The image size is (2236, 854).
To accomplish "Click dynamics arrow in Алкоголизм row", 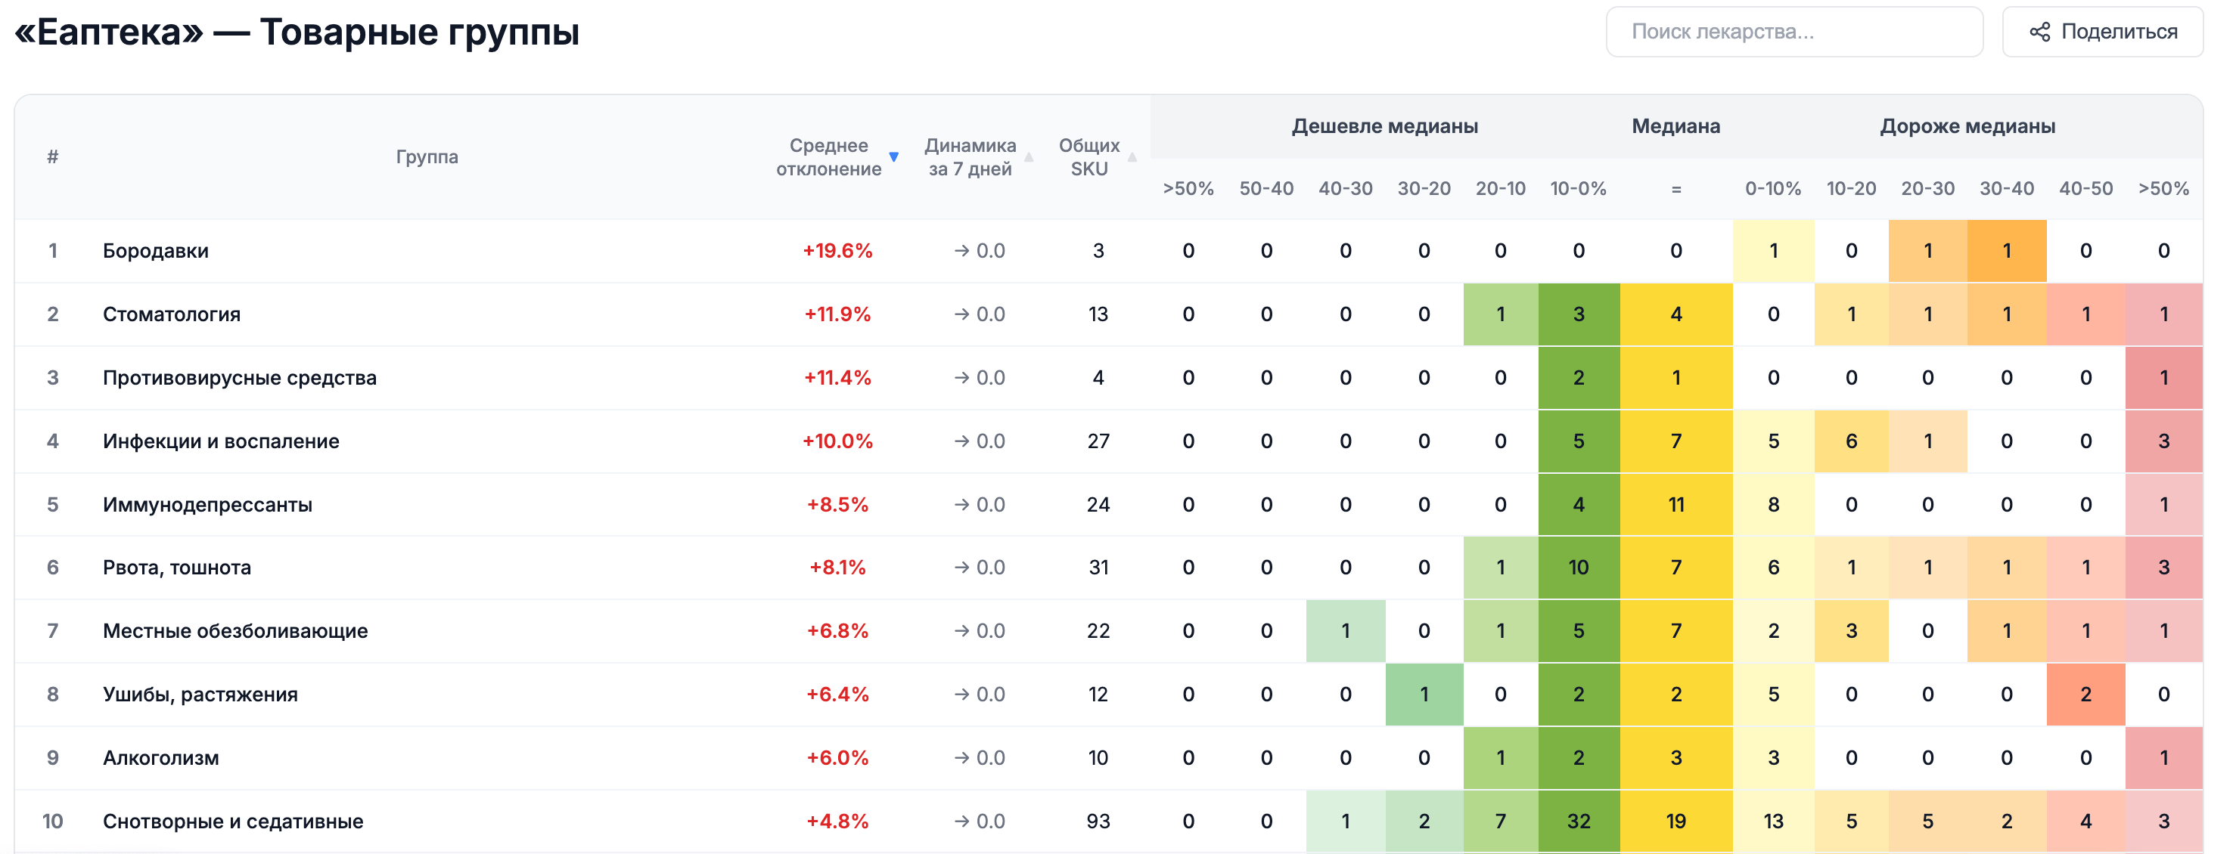I will click(961, 758).
